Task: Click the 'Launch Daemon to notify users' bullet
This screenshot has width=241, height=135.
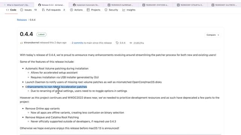Action: 93,82
